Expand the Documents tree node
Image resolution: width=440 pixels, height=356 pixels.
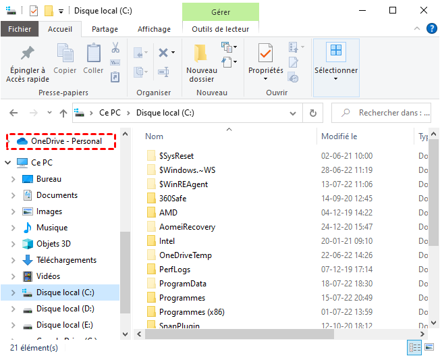point(13,195)
